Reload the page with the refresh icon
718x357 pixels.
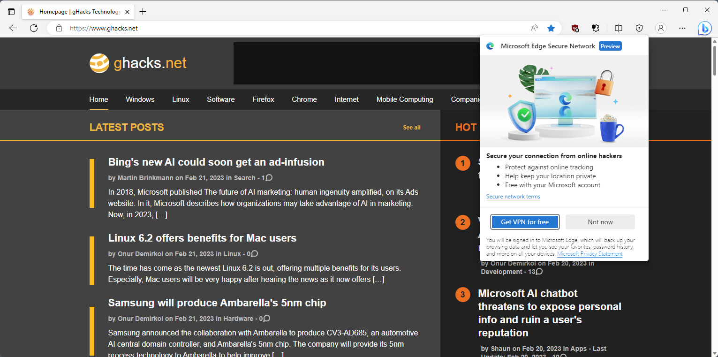tap(34, 28)
